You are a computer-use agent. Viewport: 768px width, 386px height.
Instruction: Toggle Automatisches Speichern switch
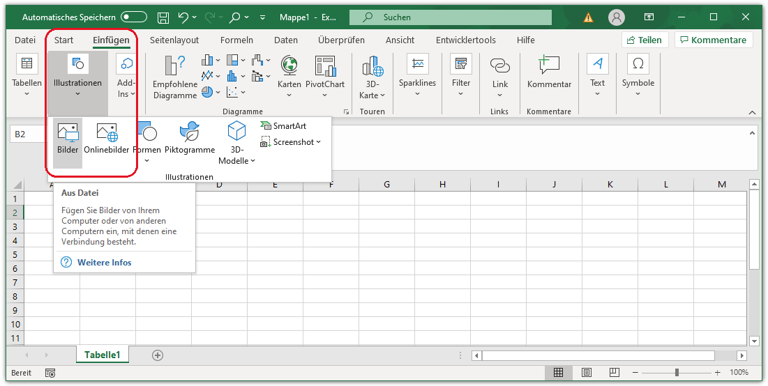(133, 17)
